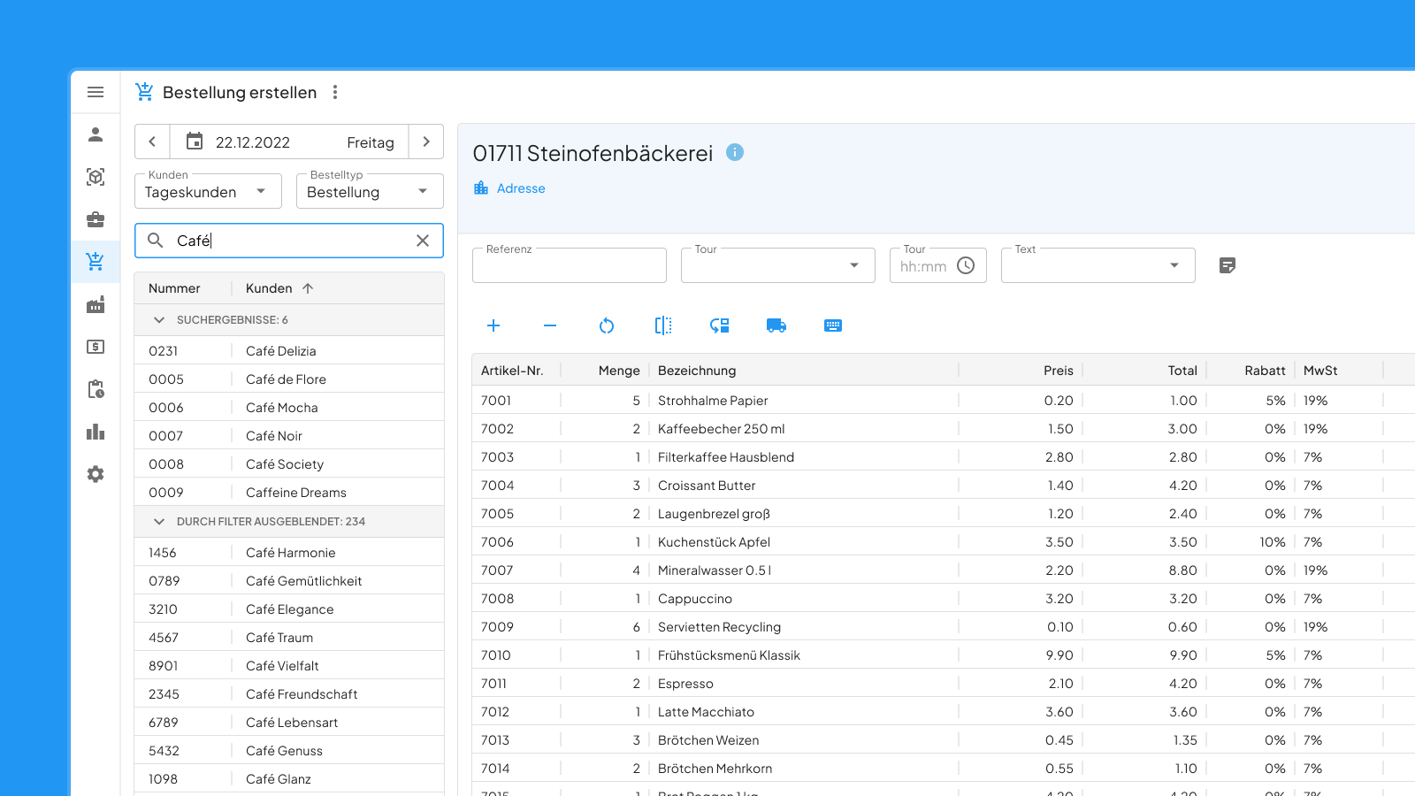Select the Croissant Butter row
This screenshot has width=1415, height=796.
click(944, 486)
